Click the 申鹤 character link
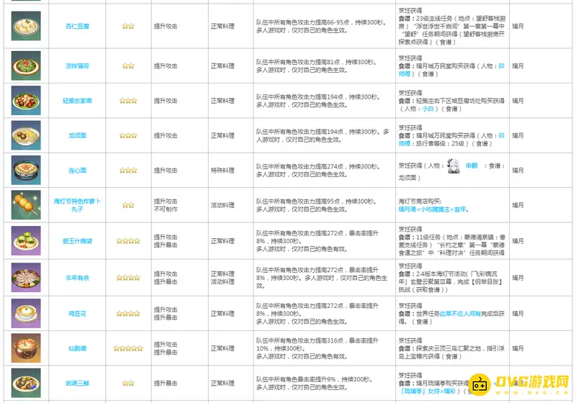This screenshot has height=403, width=576. 472,166
